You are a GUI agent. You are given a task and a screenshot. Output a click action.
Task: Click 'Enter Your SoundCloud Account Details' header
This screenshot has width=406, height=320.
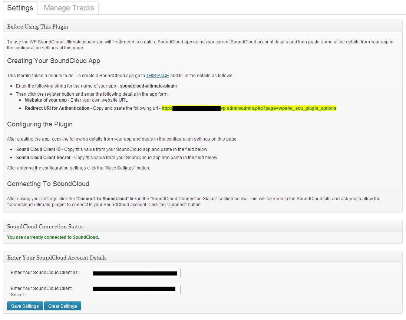pos(203,258)
